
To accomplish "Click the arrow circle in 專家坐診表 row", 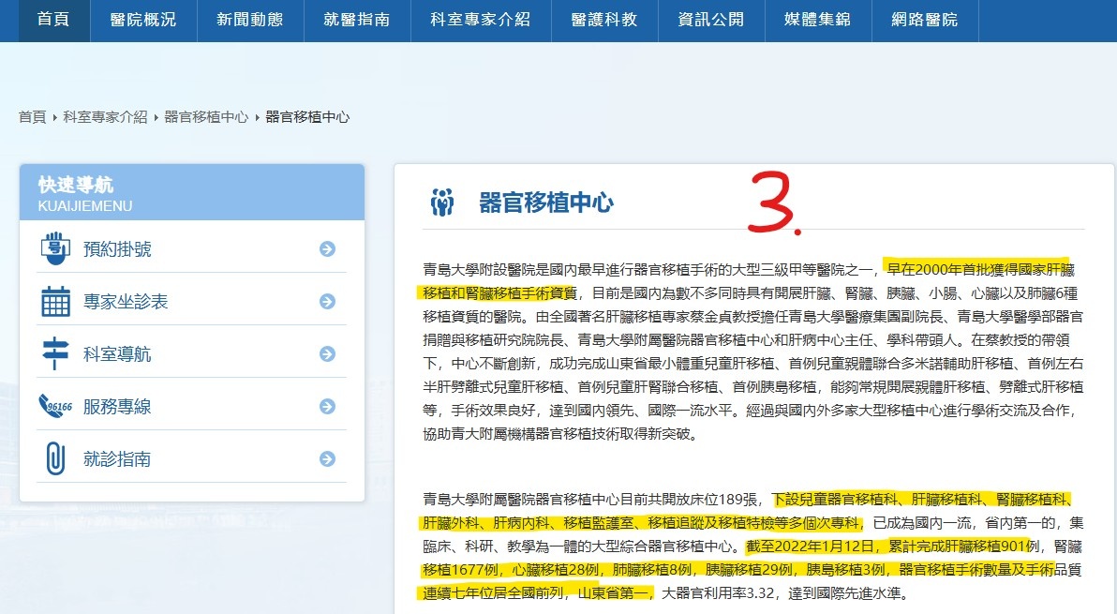I will [x=327, y=301].
